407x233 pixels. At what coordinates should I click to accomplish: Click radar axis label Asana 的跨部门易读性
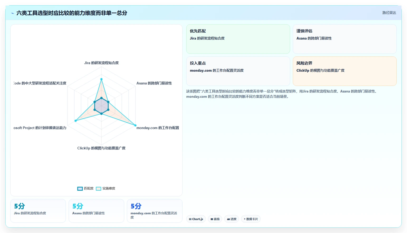pyautogui.click(x=154, y=83)
